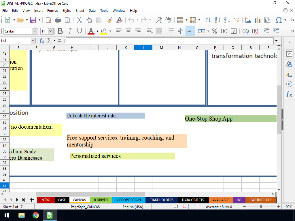Go to the last sheet arrow
This screenshot has height=221, width=295.
(x=24, y=200)
